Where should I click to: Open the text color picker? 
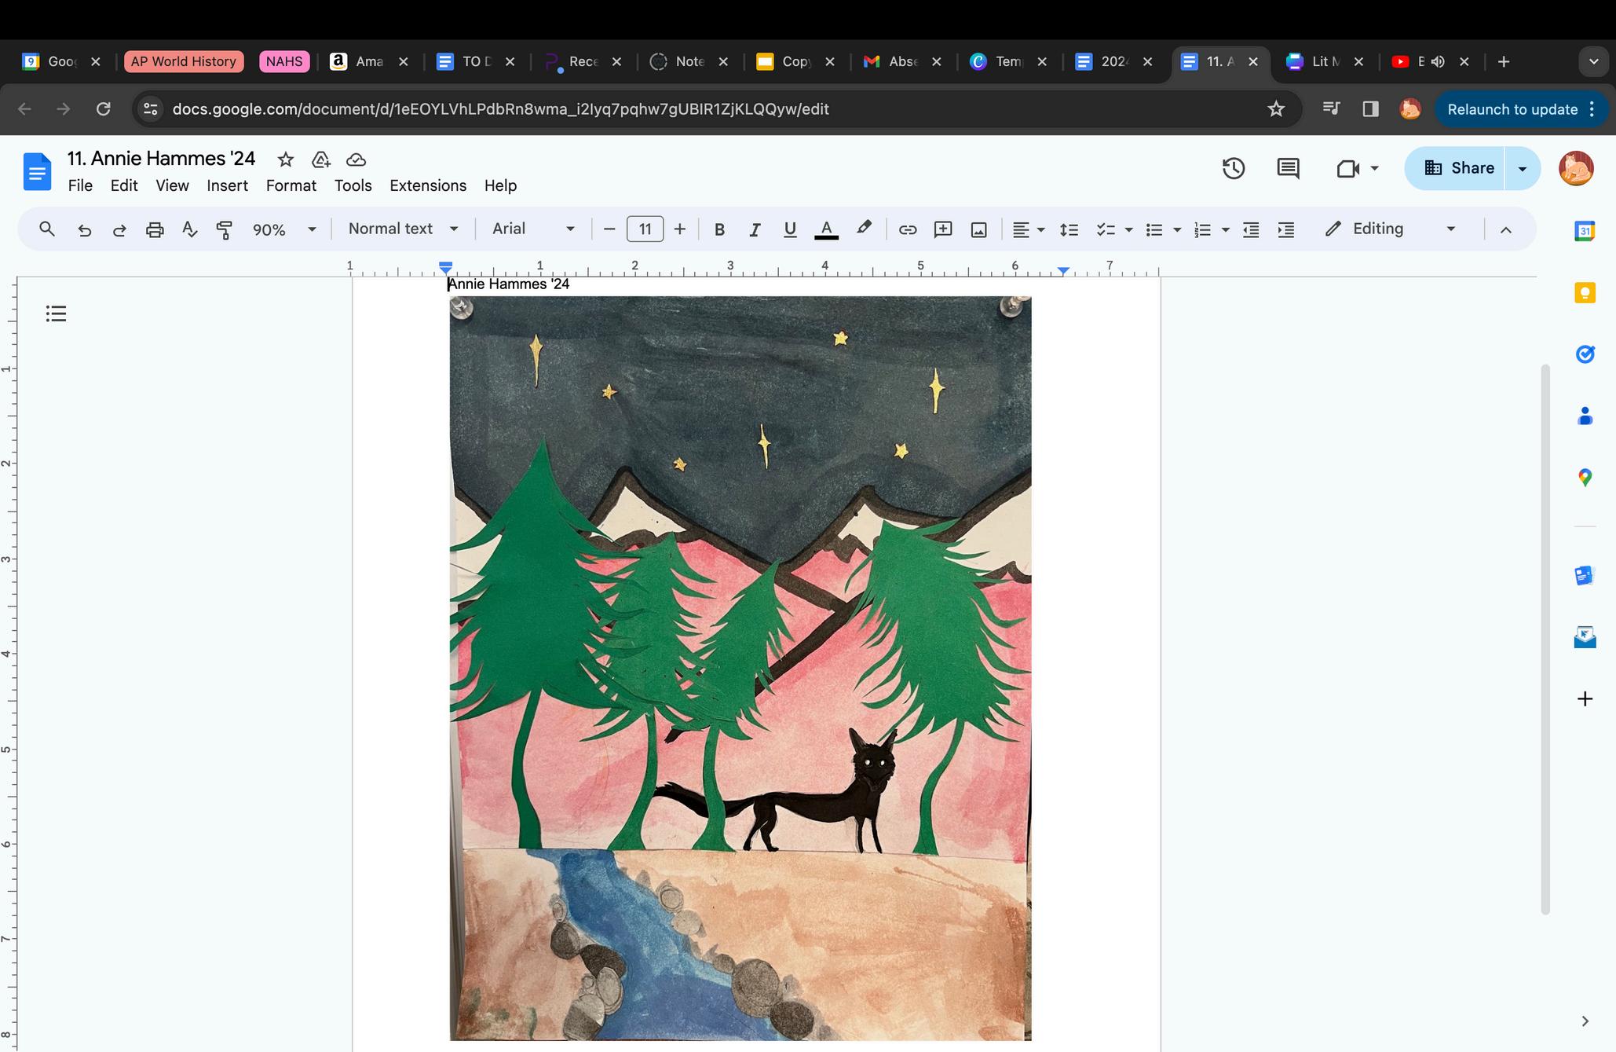point(826,229)
